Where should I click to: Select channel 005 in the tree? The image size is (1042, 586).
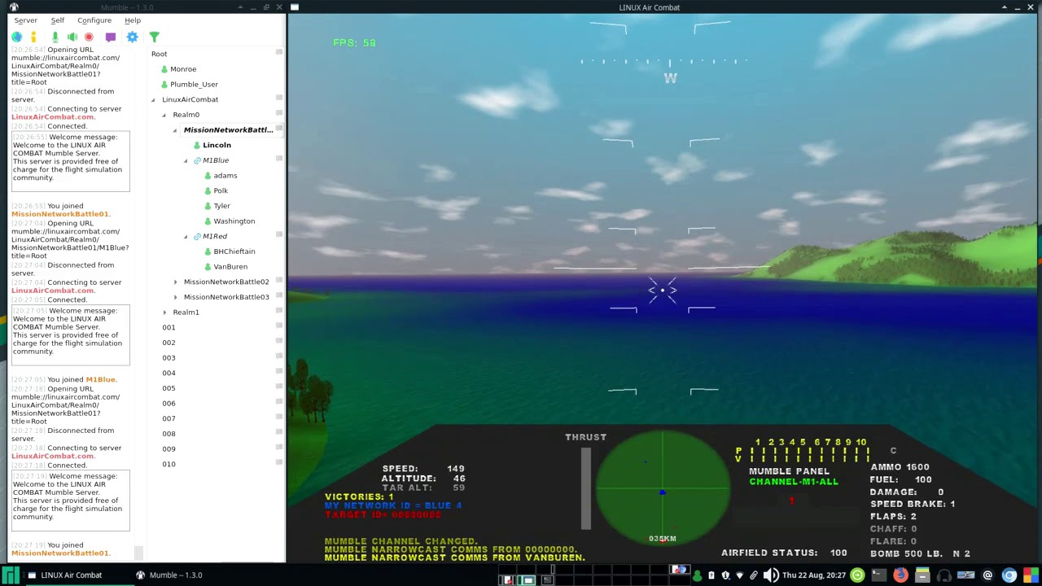[169, 388]
